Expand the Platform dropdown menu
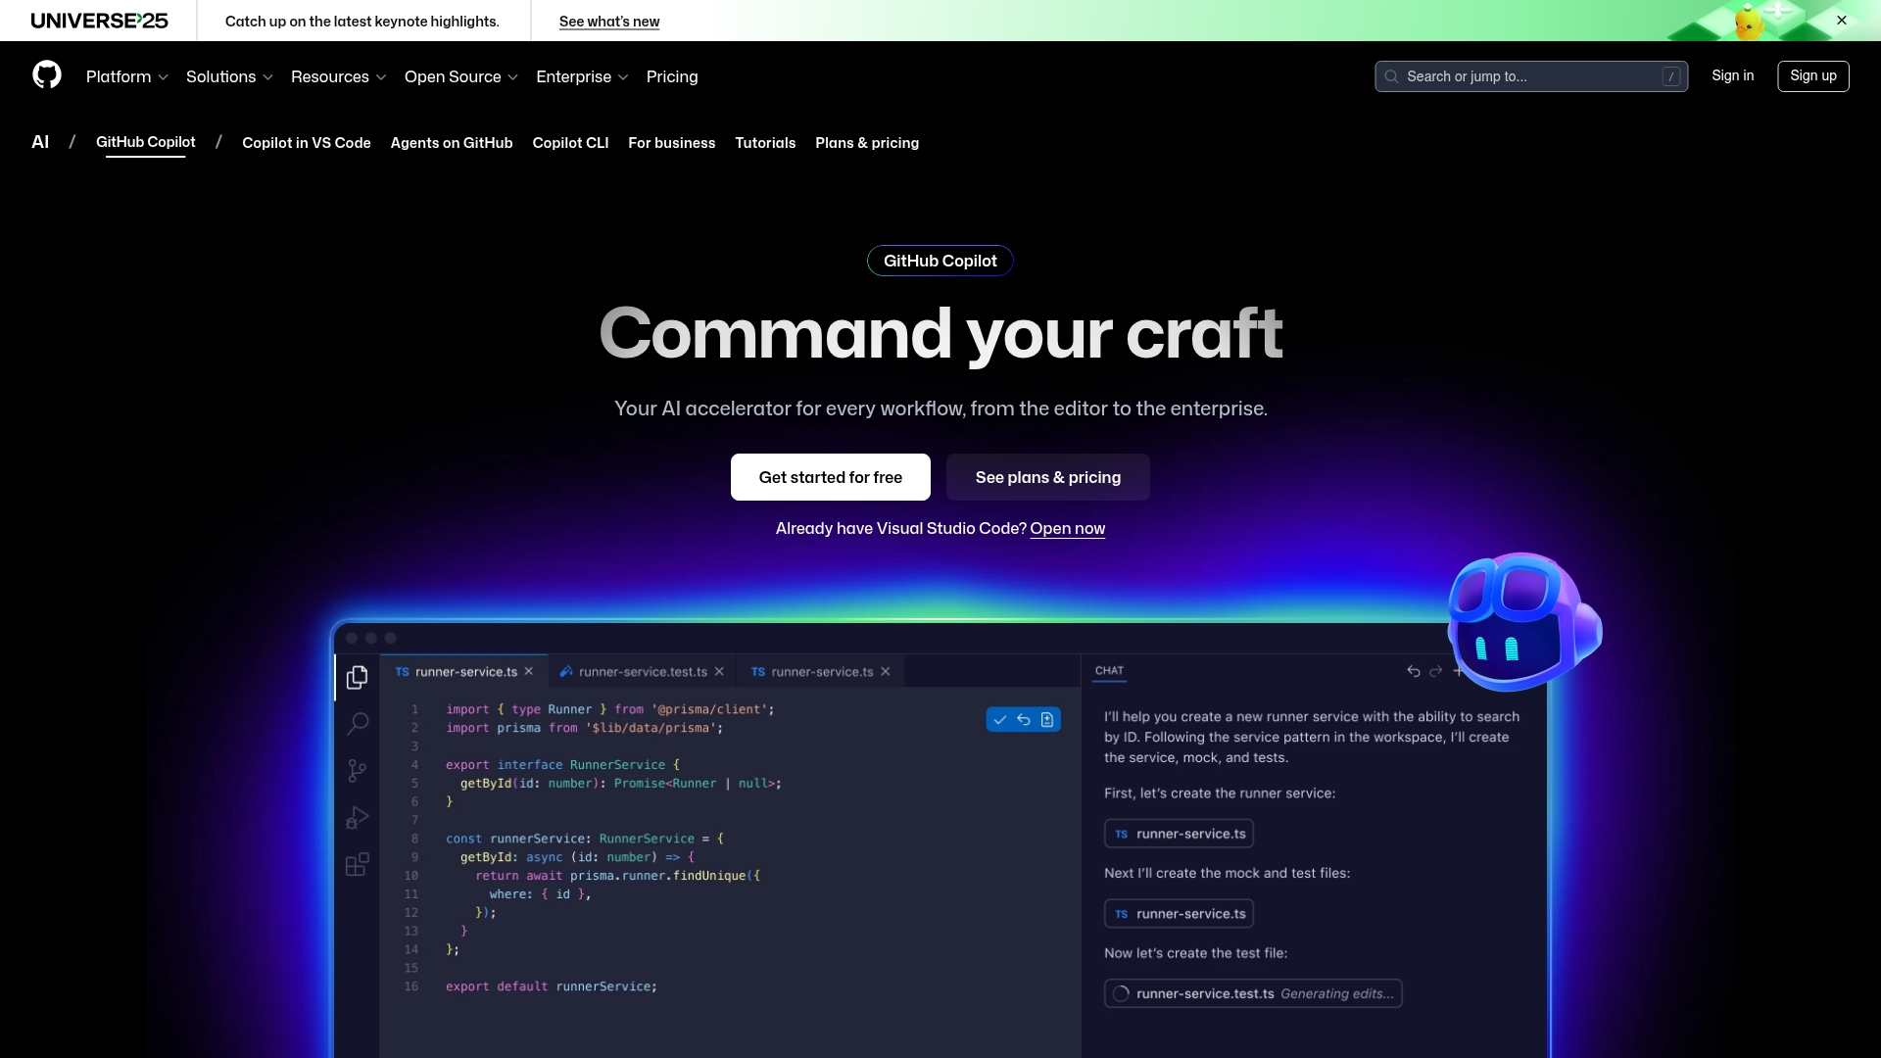Screen dimensions: 1881x1058 [126, 76]
